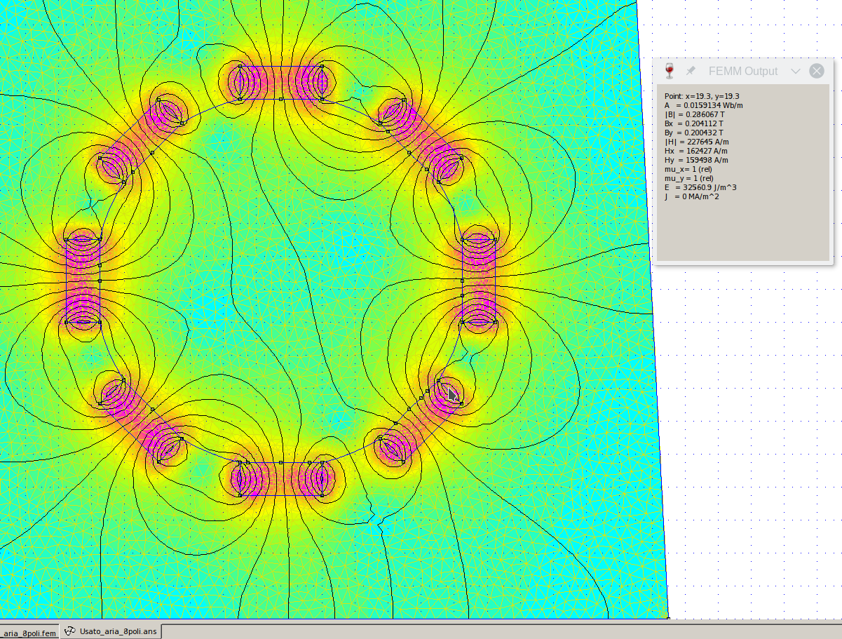This screenshot has height=639, width=842.
Task: Switch to the aria_8poli.fem tab
Action: 28,632
